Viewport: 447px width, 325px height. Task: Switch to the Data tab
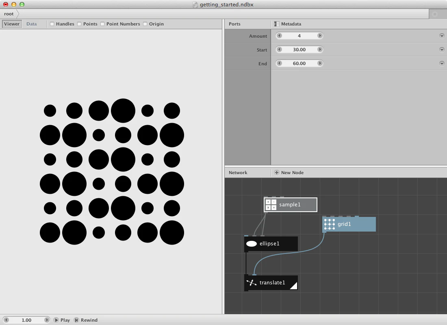point(32,24)
